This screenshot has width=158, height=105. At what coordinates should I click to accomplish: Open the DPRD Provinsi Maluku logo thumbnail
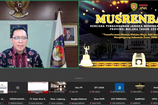(x=4, y=88)
